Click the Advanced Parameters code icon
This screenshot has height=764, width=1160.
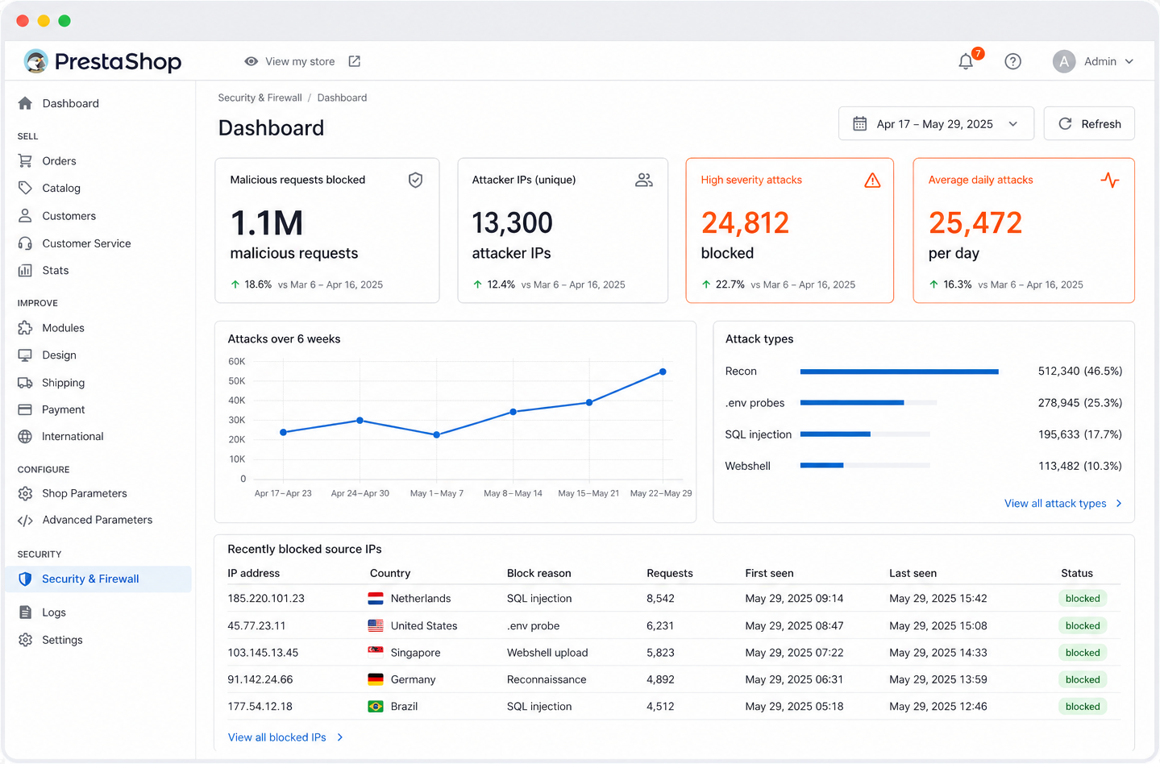[x=25, y=520]
